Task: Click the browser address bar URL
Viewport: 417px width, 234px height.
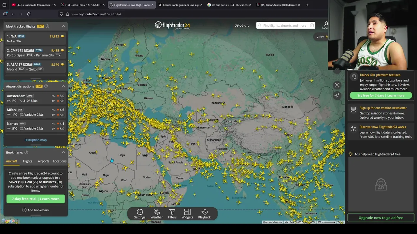Action: point(96,14)
